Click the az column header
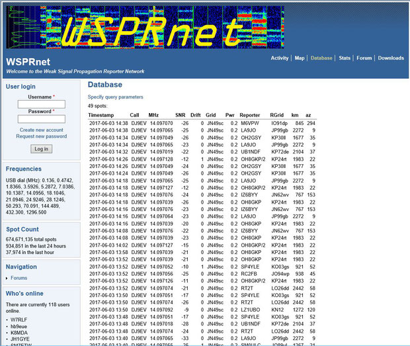The image size is (410, 346). click(308, 115)
